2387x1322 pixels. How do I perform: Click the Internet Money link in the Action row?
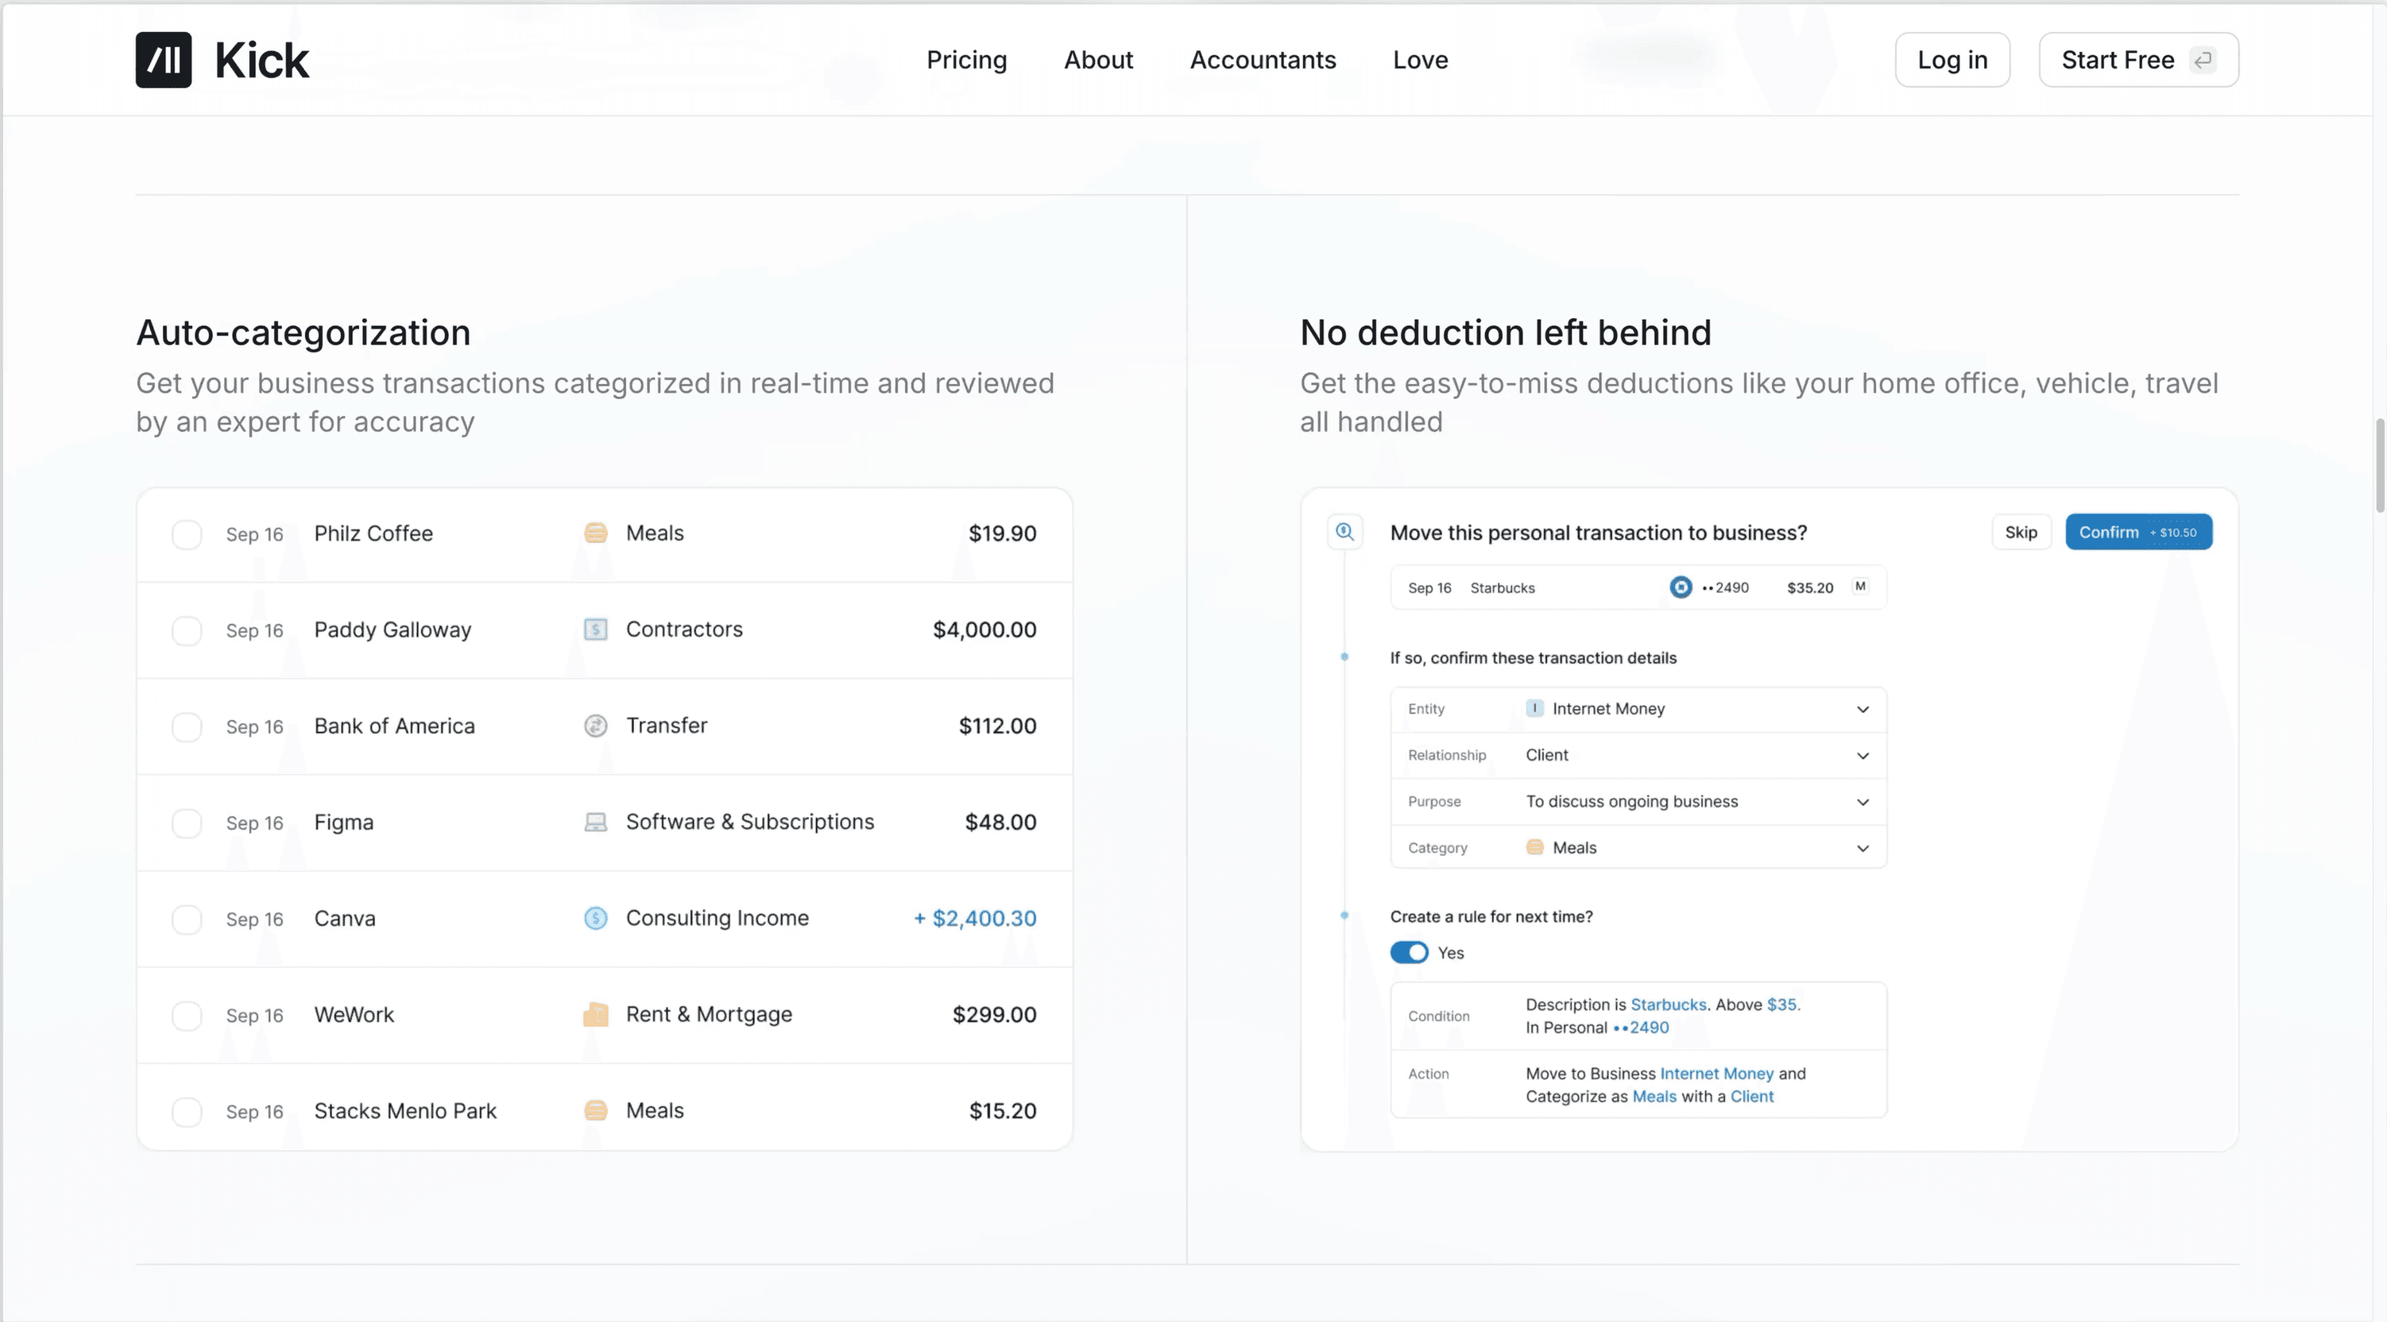click(1716, 1074)
